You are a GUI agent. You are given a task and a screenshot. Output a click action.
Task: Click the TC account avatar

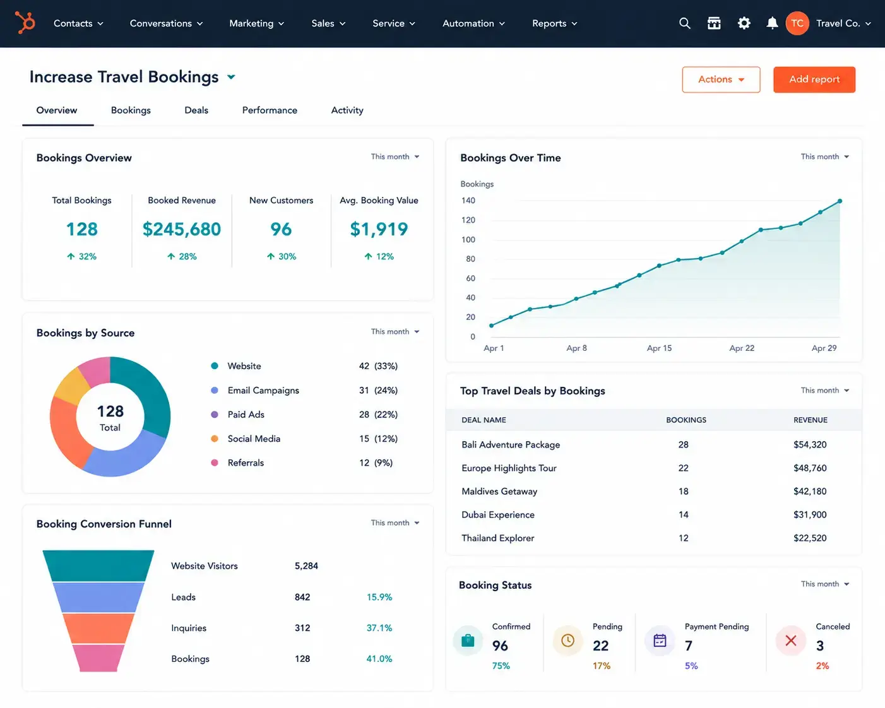[x=797, y=23]
